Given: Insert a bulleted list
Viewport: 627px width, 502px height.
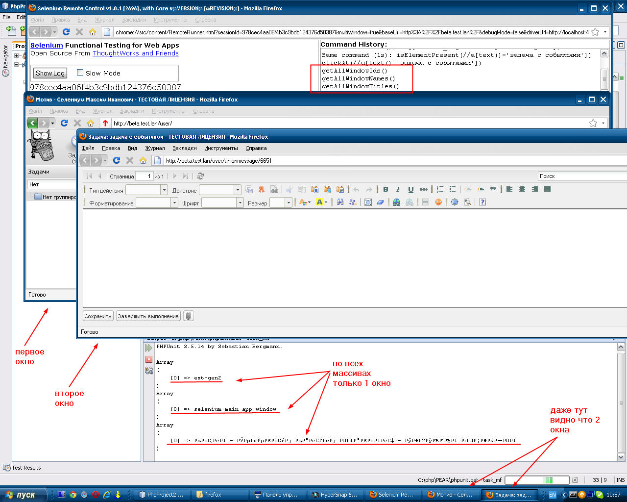Looking at the screenshot, I should point(453,189).
